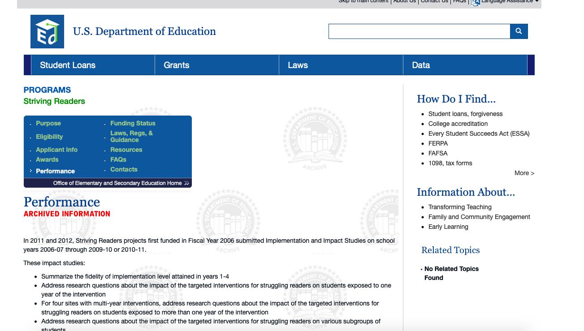The height and width of the screenshot is (331, 584).
Task: Focus the site search input field
Action: [x=419, y=31]
